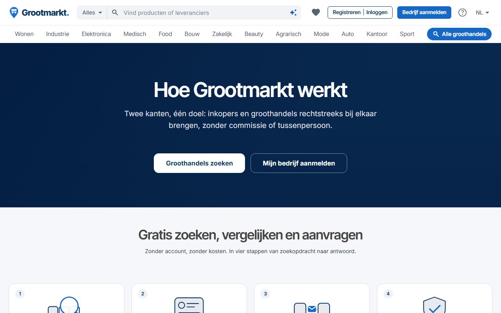Click the step 3 card envelope illustration

[x=312, y=308]
